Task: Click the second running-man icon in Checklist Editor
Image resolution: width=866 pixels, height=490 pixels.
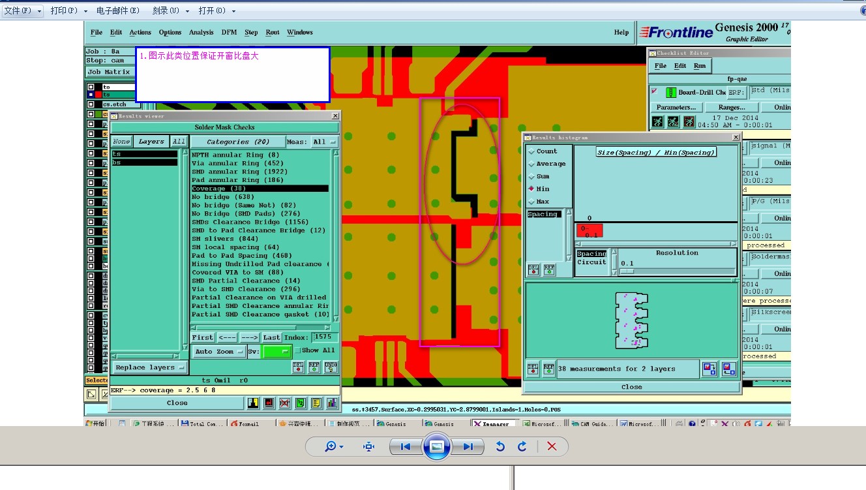Action: [x=672, y=121]
